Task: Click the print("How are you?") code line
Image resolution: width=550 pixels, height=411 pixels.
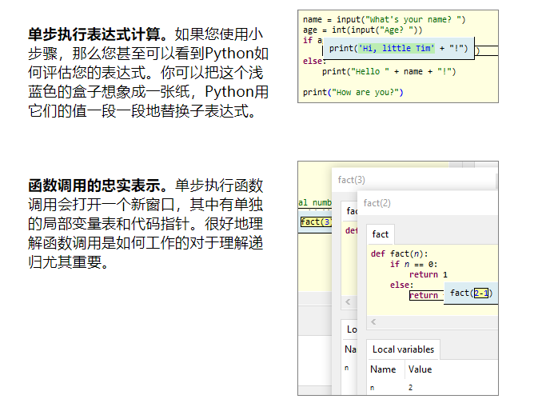Action: point(353,92)
